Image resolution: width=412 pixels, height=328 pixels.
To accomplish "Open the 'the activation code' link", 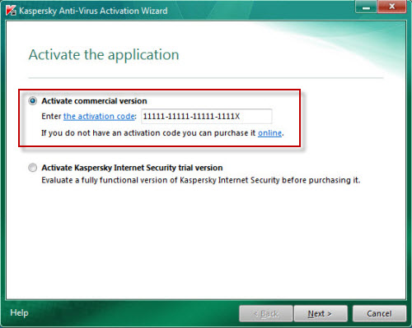I will coord(99,117).
